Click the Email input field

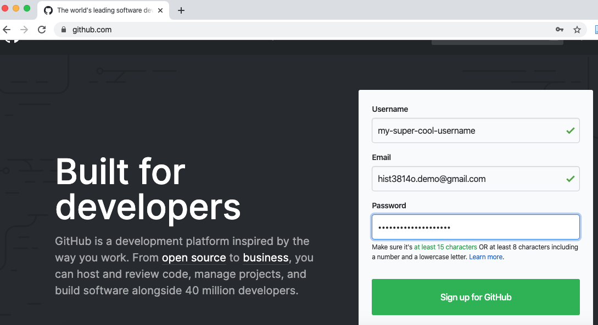click(x=476, y=179)
